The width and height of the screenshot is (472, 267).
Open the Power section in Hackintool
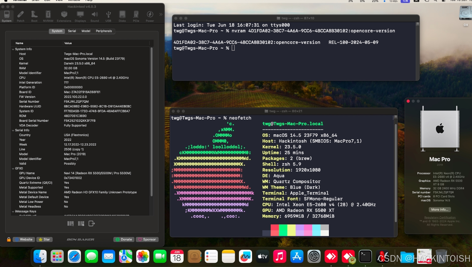tap(150, 16)
